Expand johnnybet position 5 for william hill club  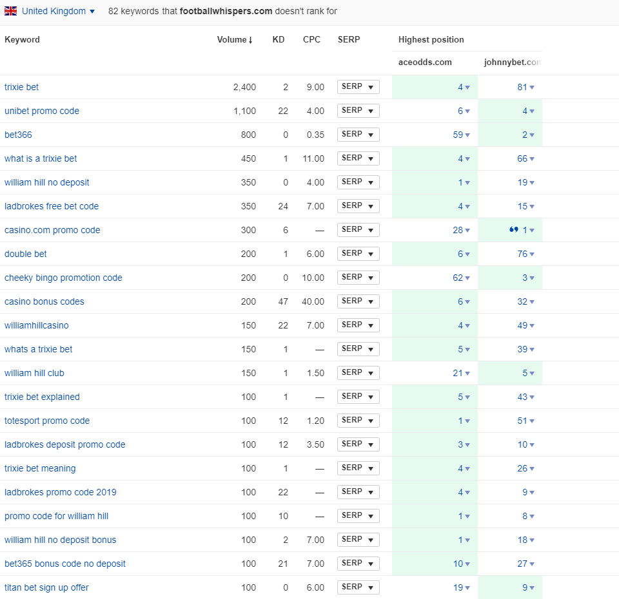pyautogui.click(x=528, y=373)
